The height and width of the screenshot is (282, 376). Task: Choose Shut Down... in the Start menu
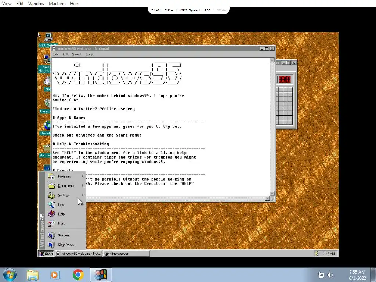[65, 245]
